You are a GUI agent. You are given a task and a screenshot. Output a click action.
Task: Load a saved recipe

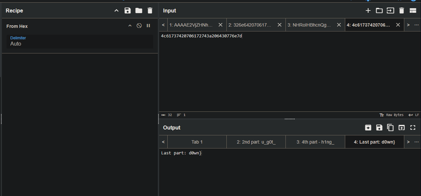139,11
